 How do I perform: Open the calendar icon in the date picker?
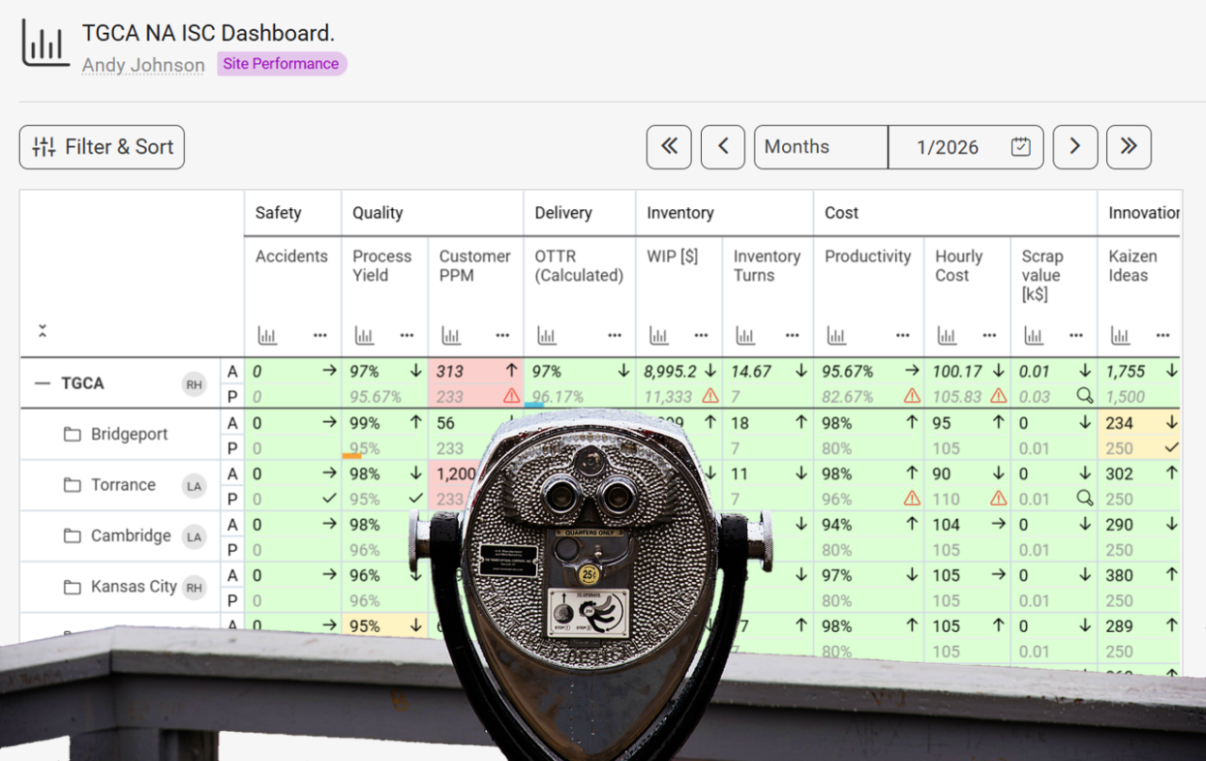(1020, 147)
